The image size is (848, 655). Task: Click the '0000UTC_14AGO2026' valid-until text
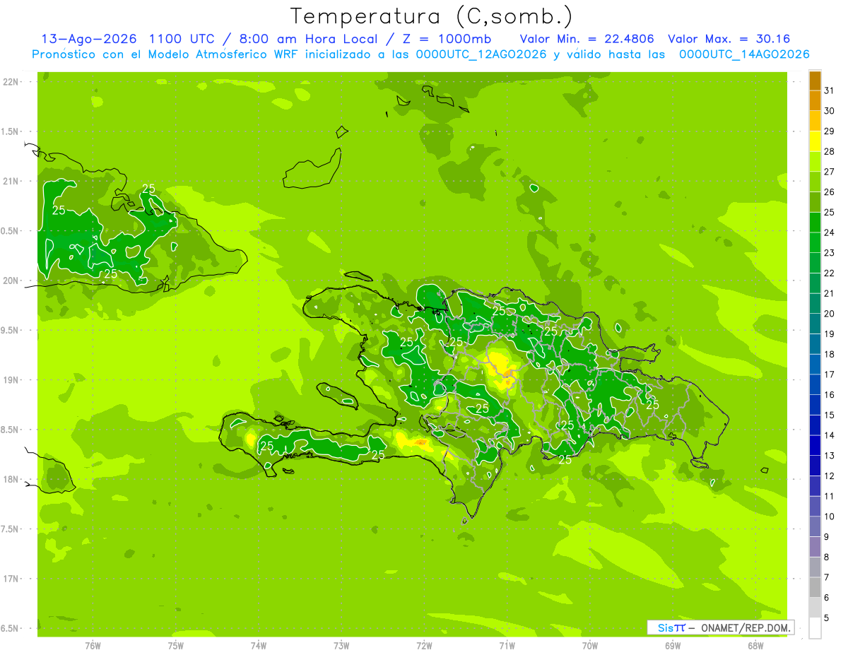click(x=744, y=54)
